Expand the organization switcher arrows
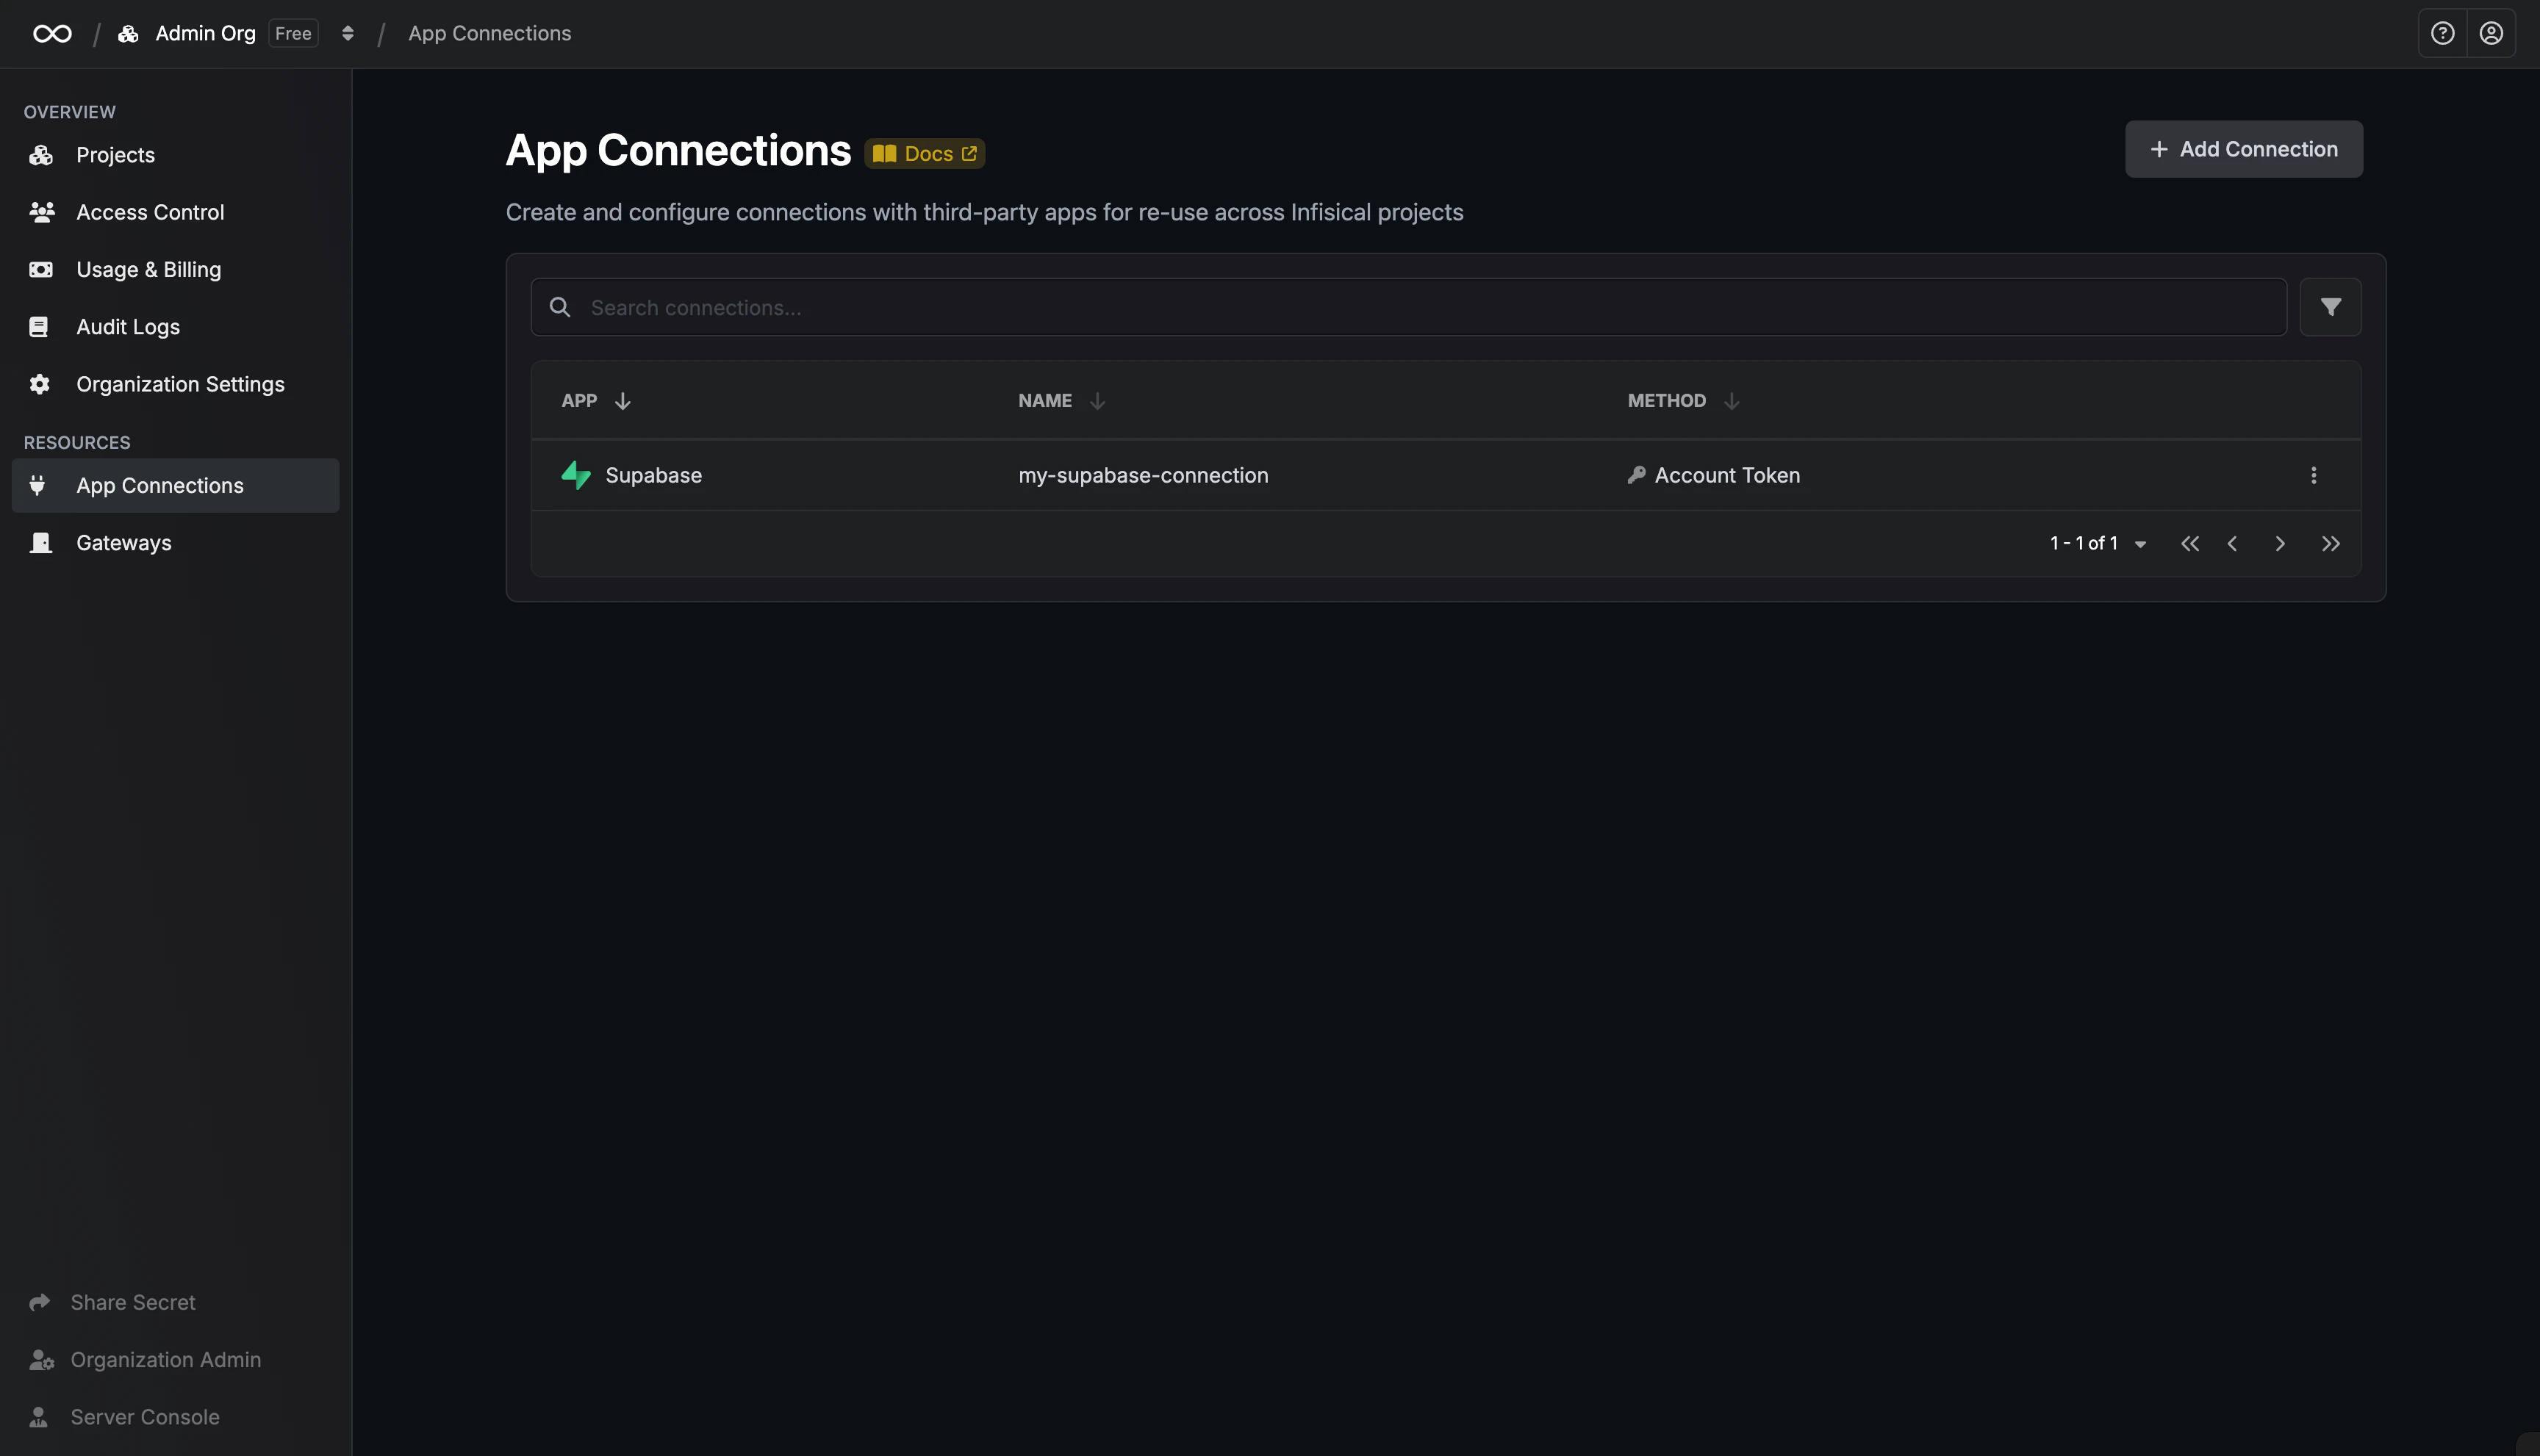The height and width of the screenshot is (1456, 2540). (x=347, y=34)
